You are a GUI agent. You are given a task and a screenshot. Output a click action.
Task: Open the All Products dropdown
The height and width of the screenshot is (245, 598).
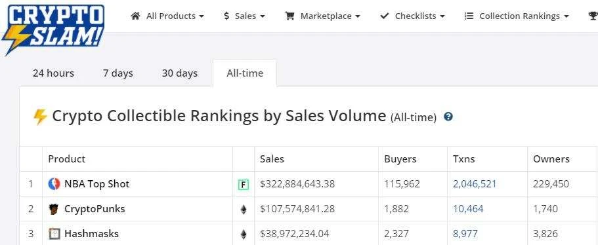pyautogui.click(x=167, y=16)
